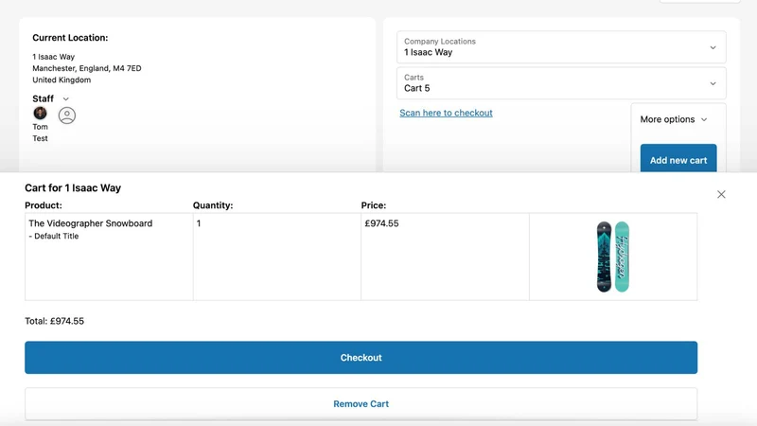Click the Manchester, England, M4 7ED address line
This screenshot has height=426, width=757.
pyautogui.click(x=87, y=68)
